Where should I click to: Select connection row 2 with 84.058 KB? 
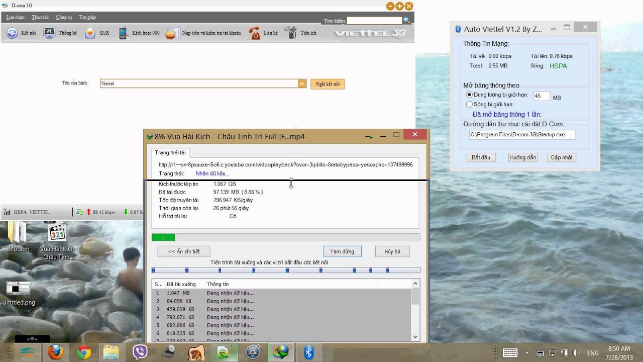281,301
